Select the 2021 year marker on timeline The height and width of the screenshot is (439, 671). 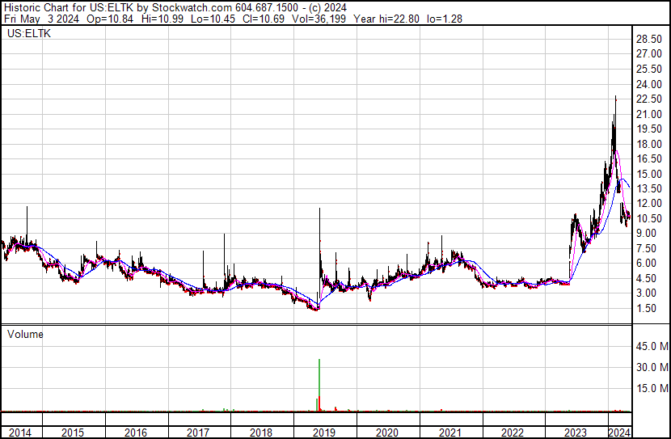tap(449, 433)
